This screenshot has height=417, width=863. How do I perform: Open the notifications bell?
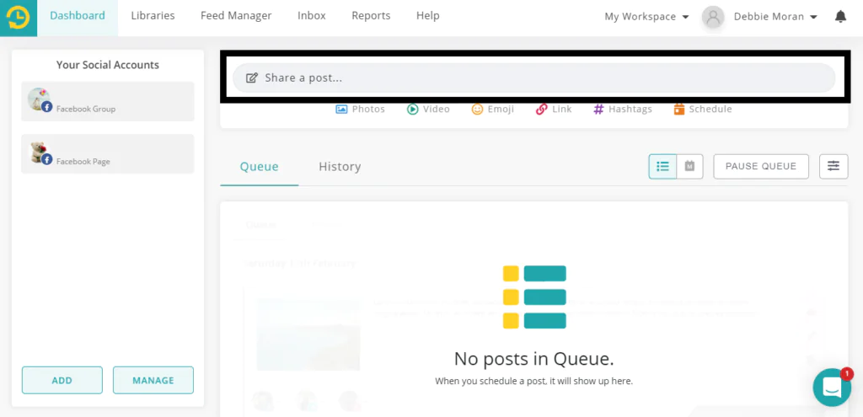[x=840, y=17]
